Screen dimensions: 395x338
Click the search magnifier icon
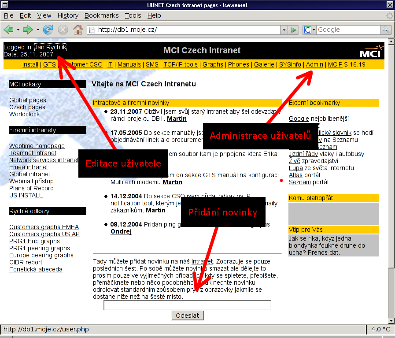coord(386,30)
